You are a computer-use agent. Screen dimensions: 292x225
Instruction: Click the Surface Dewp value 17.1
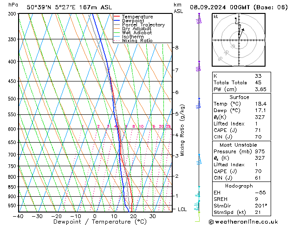(260, 111)
